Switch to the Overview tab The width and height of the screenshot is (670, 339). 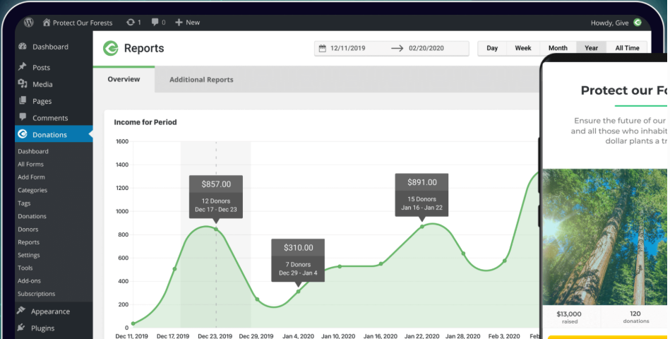pyautogui.click(x=124, y=79)
